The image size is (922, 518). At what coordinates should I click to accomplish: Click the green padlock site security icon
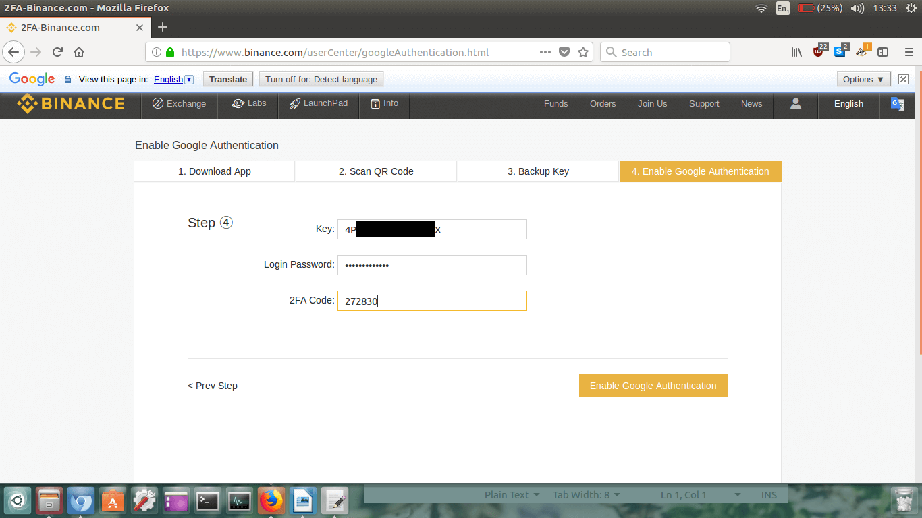click(170, 52)
